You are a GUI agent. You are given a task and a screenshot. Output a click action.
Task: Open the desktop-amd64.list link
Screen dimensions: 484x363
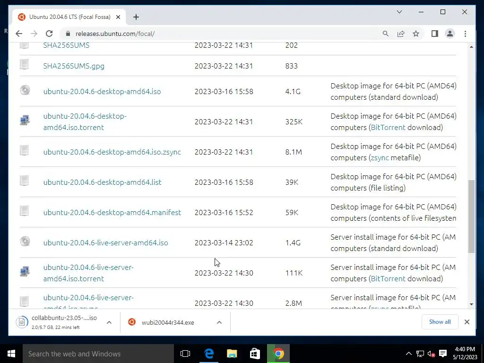[x=102, y=182]
